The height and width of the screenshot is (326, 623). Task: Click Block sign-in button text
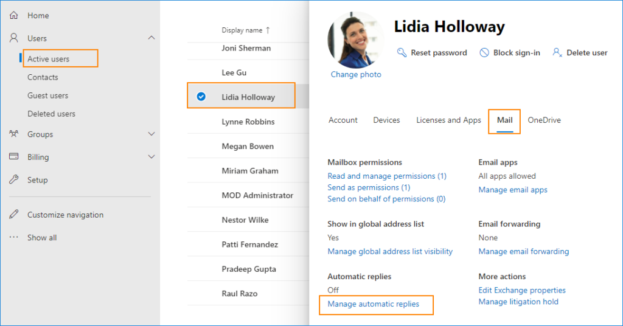[x=517, y=52]
